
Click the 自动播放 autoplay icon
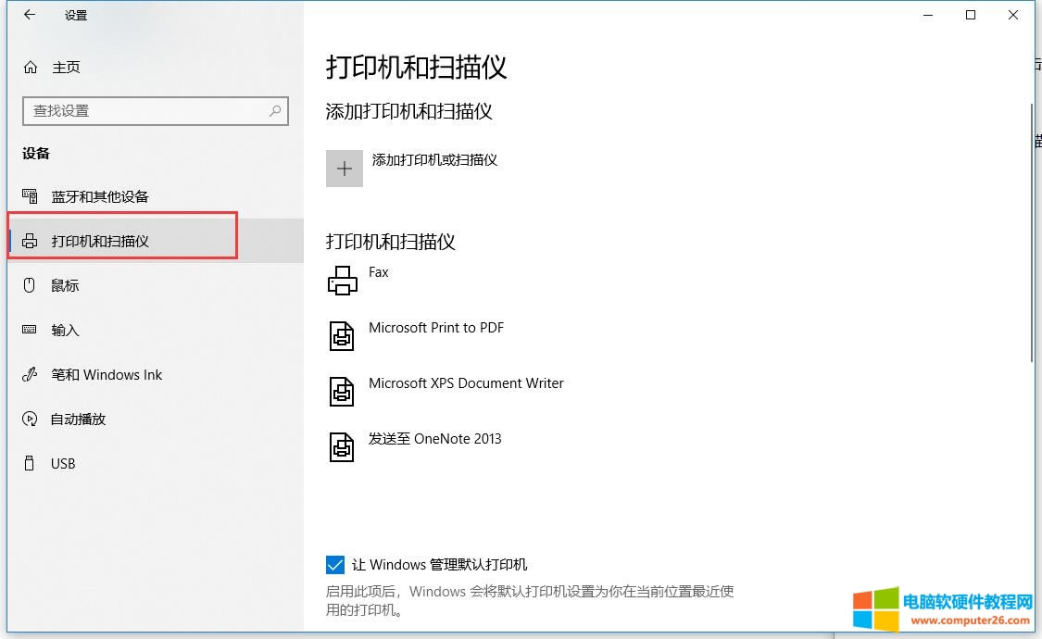point(30,420)
